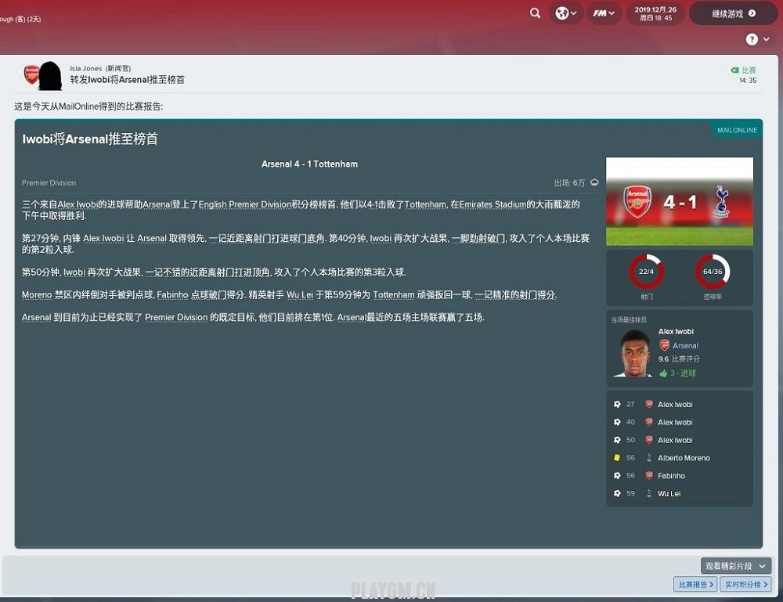The width and height of the screenshot is (783, 602).
Task: Expand the chevron beside the help icon
Action: point(766,39)
